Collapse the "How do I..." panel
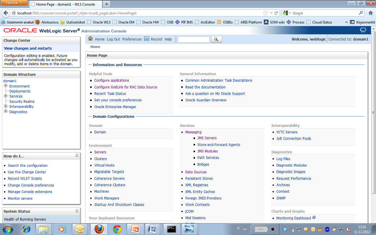The width and height of the screenshot is (376, 235). (x=77, y=155)
